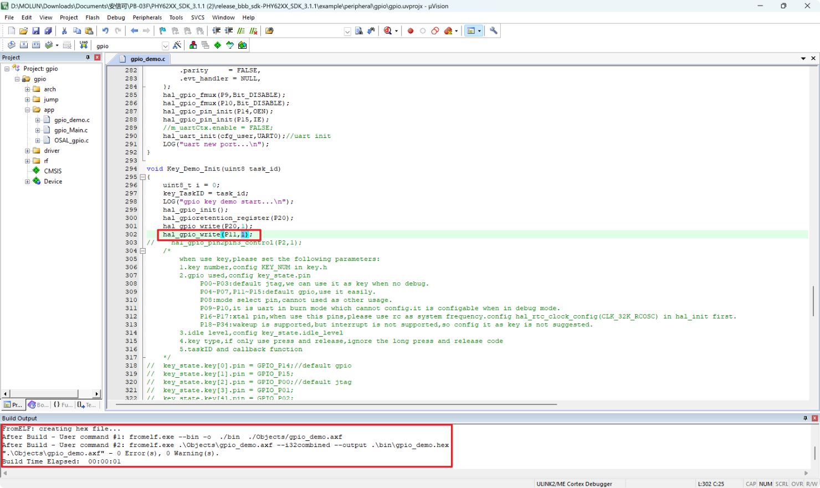Open the window layout dropdown arrow
This screenshot has height=488, width=820.
(479, 31)
